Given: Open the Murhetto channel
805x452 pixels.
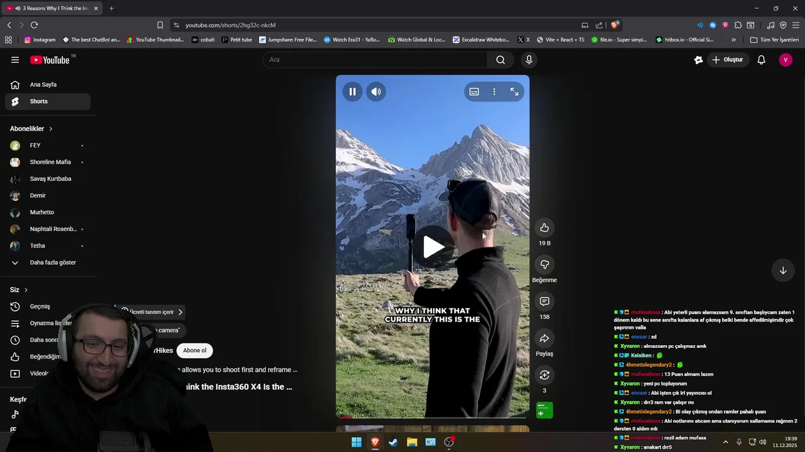Looking at the screenshot, I should coord(48,212).
